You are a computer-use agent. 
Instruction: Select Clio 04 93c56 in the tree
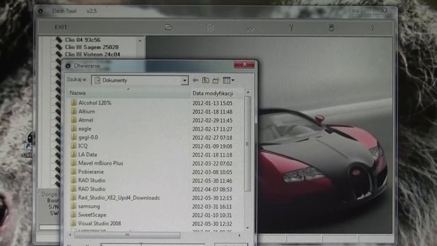pos(83,40)
